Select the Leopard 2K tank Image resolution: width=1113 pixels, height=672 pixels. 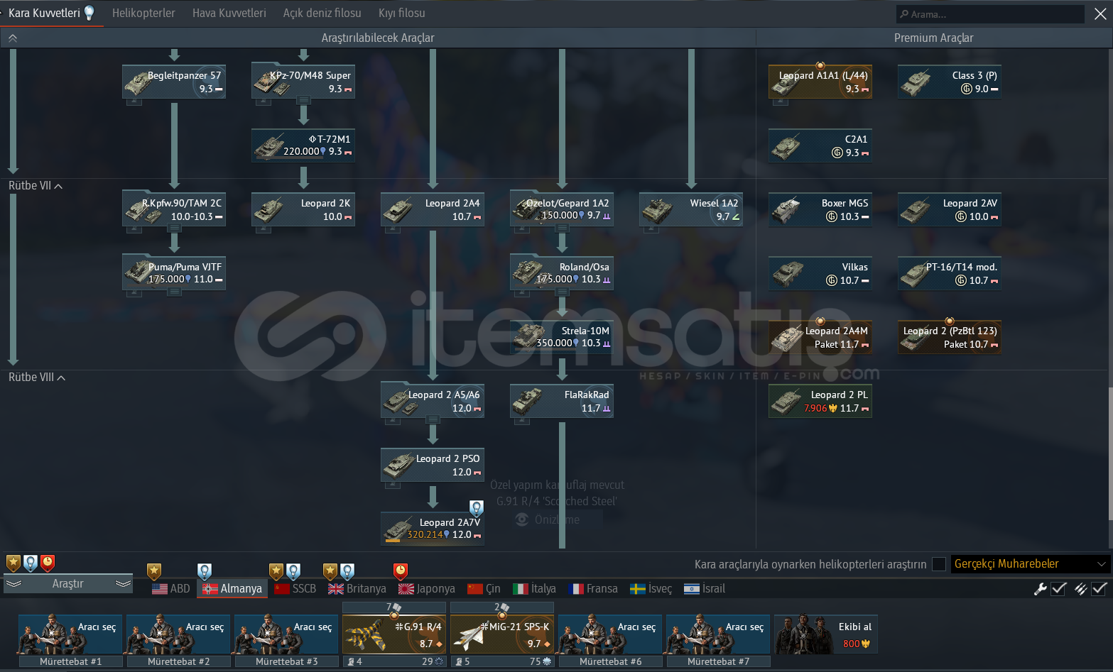[x=303, y=209]
